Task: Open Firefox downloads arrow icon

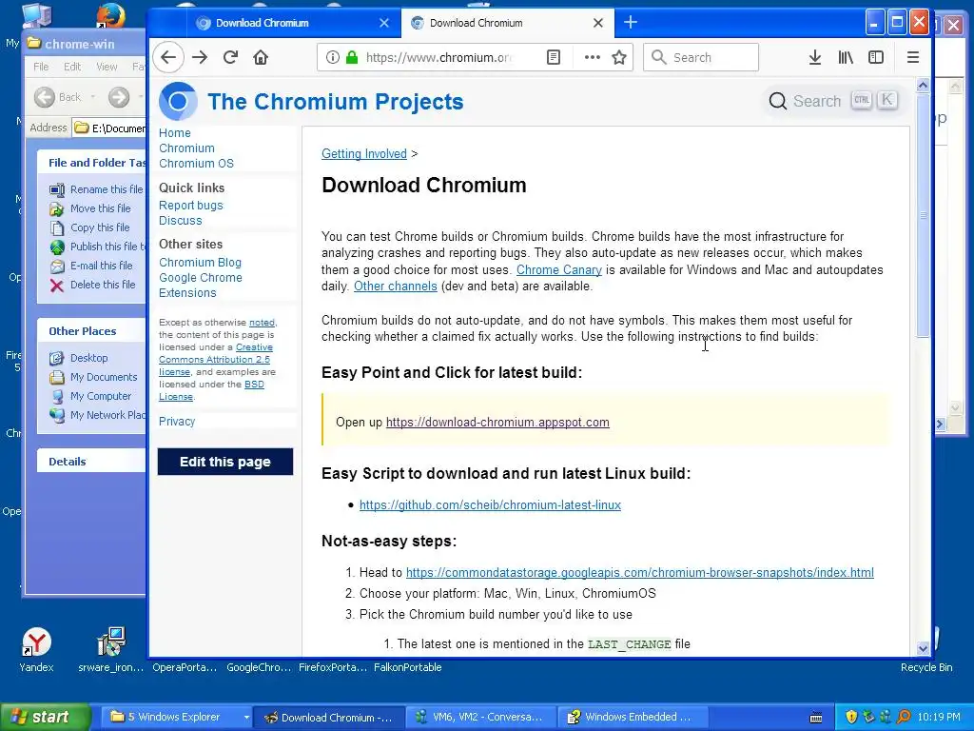Action: pos(815,57)
